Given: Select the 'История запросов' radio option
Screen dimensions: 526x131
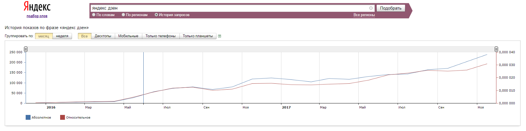Looking at the screenshot, I should click(156, 15).
